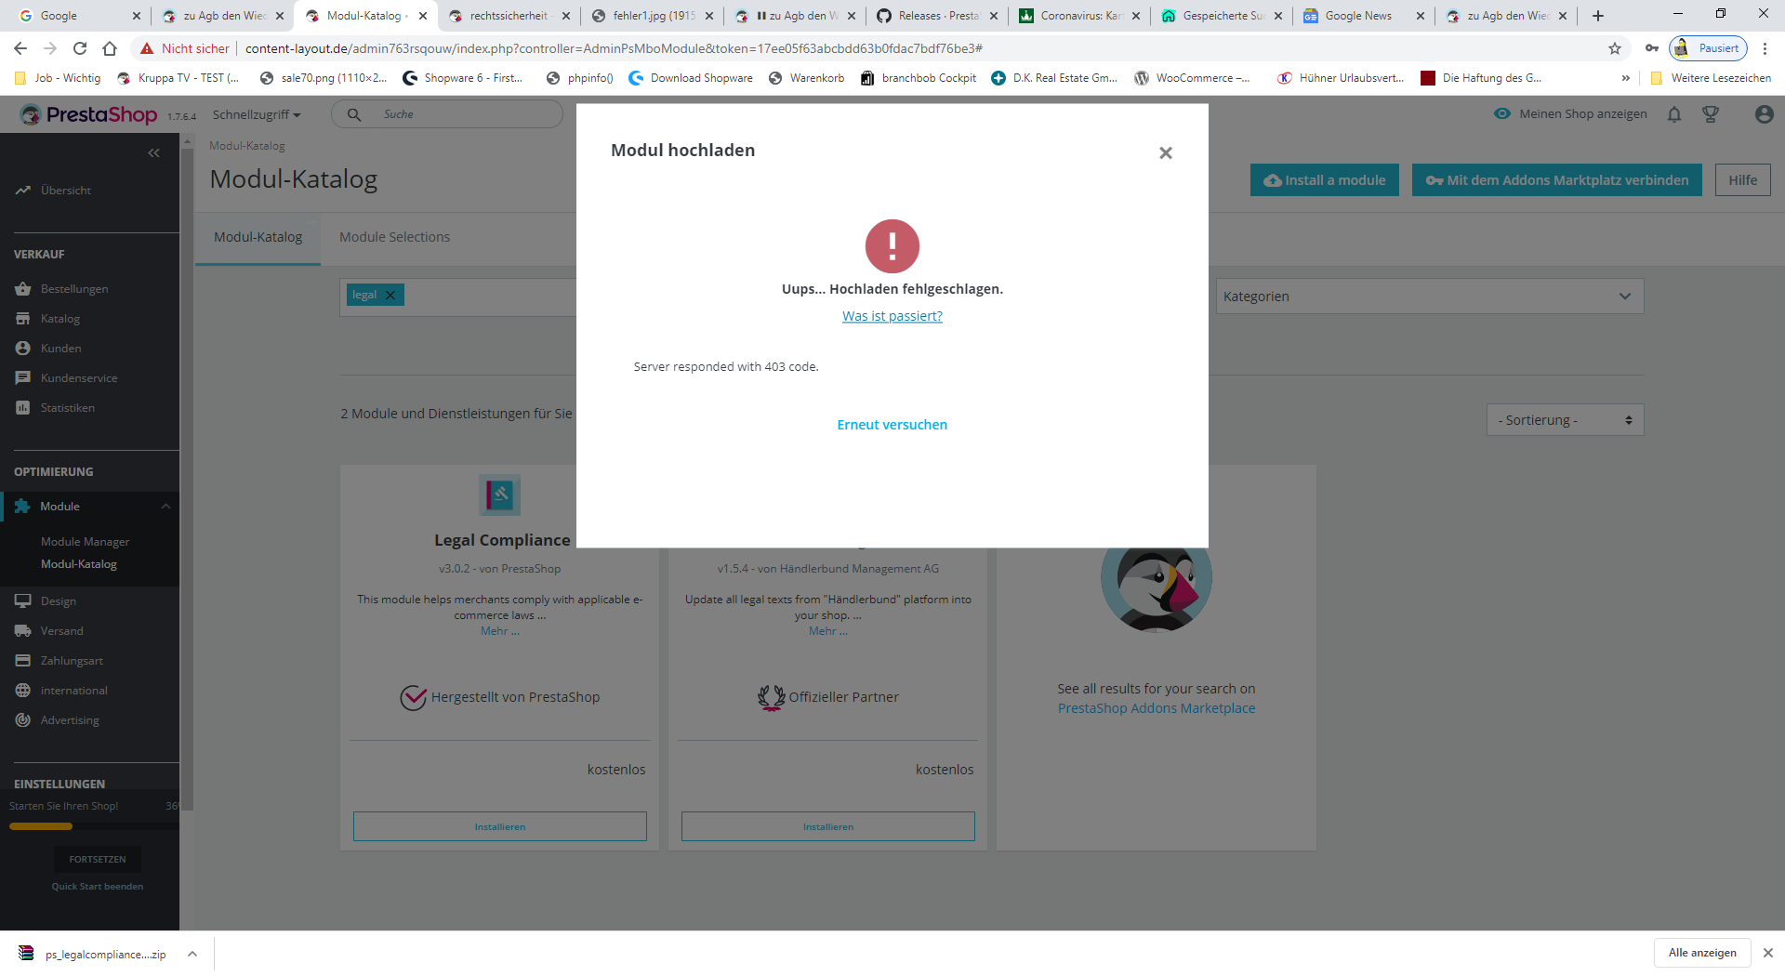This screenshot has height=976, width=1785.
Task: Click the Versand truck icon
Action: pos(23,631)
